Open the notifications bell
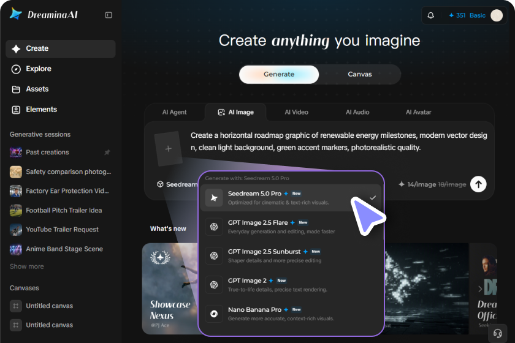 [430, 15]
